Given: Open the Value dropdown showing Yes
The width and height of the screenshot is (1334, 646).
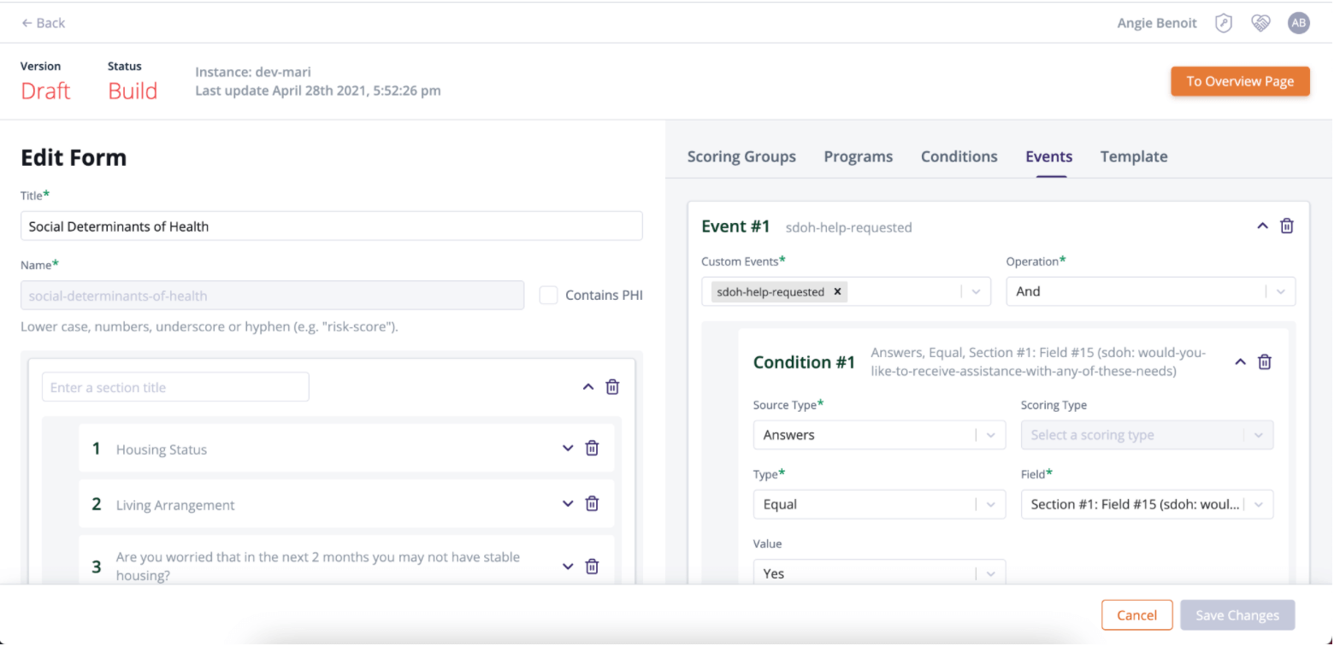Looking at the screenshot, I should click(878, 573).
